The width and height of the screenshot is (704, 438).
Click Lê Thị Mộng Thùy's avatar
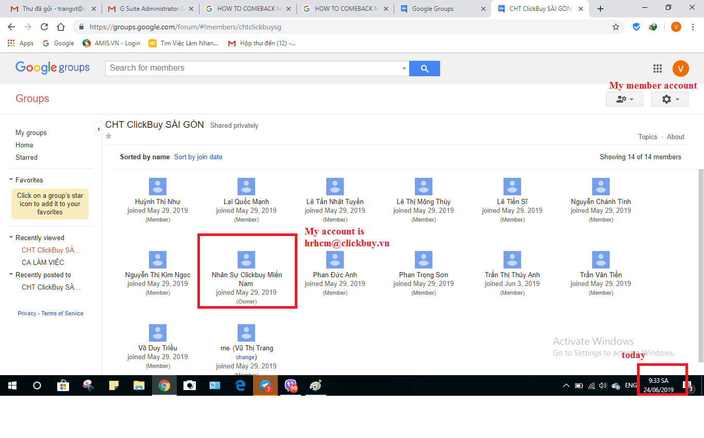point(424,187)
